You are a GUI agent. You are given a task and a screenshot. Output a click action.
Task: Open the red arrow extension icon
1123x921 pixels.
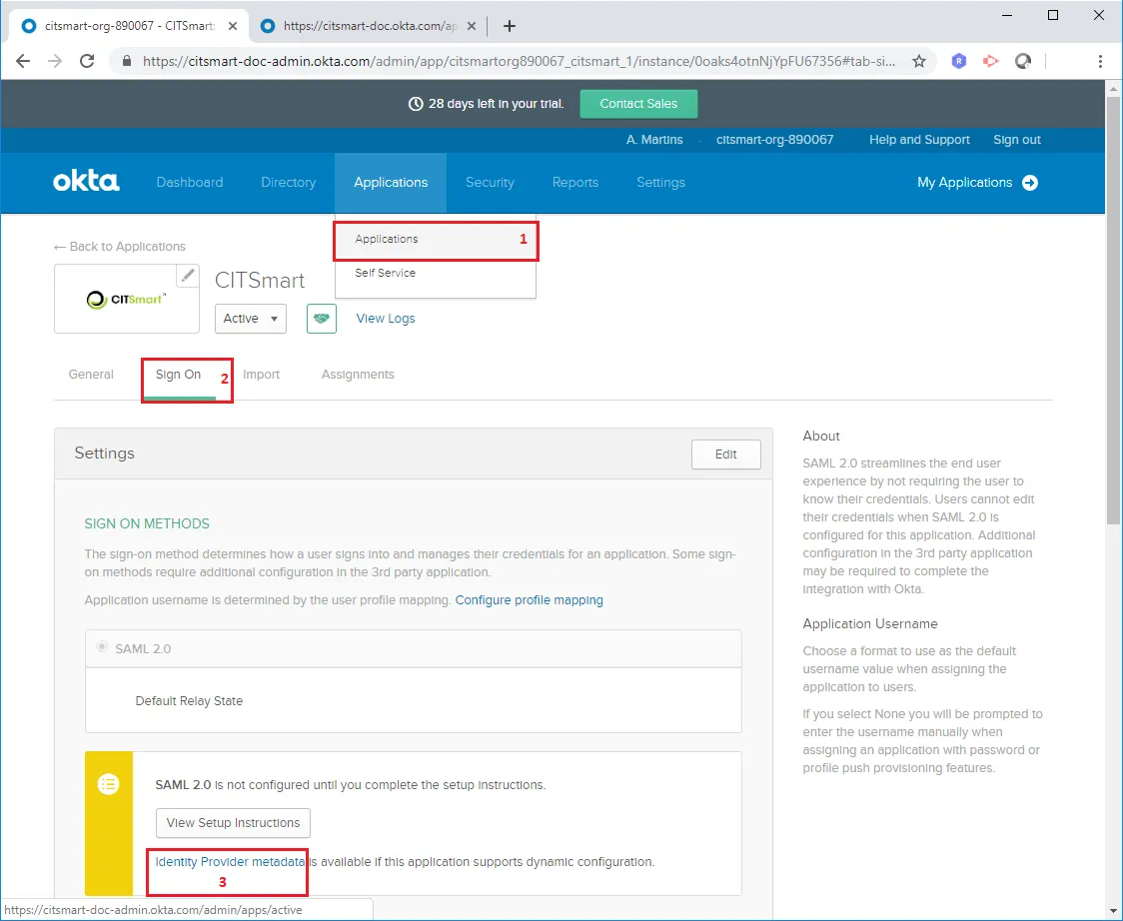[990, 61]
